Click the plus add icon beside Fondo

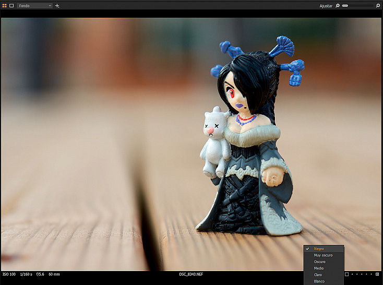57,6
